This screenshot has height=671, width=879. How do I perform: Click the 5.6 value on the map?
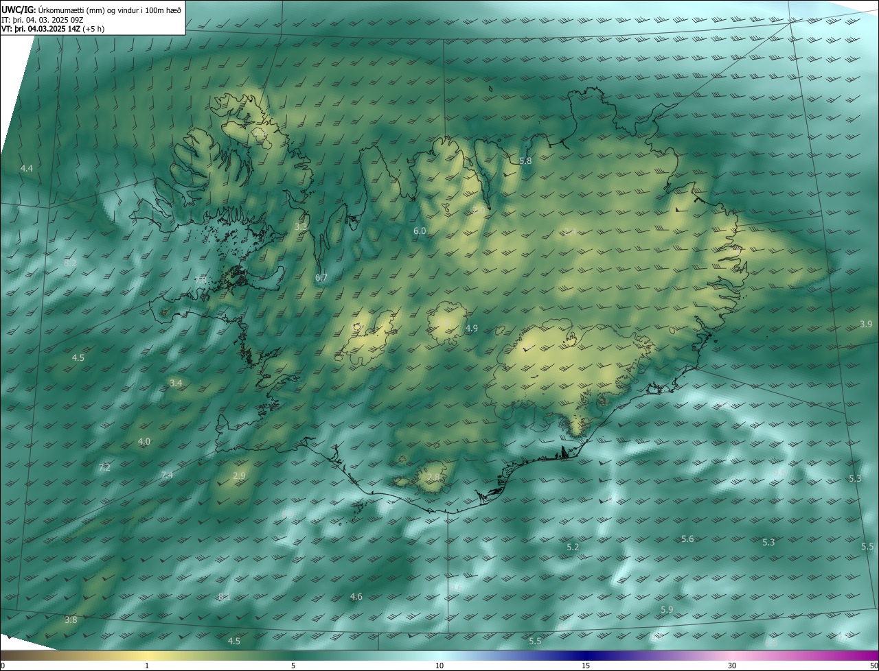click(x=687, y=539)
